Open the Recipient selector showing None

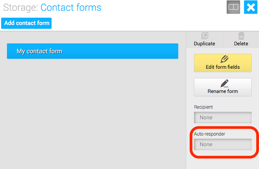[x=223, y=118]
